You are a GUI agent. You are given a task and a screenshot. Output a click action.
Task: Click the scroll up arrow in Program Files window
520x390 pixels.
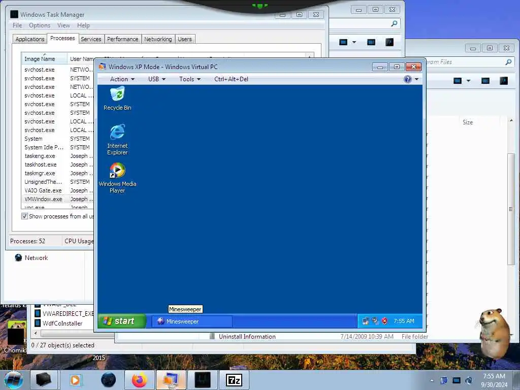[x=511, y=120]
